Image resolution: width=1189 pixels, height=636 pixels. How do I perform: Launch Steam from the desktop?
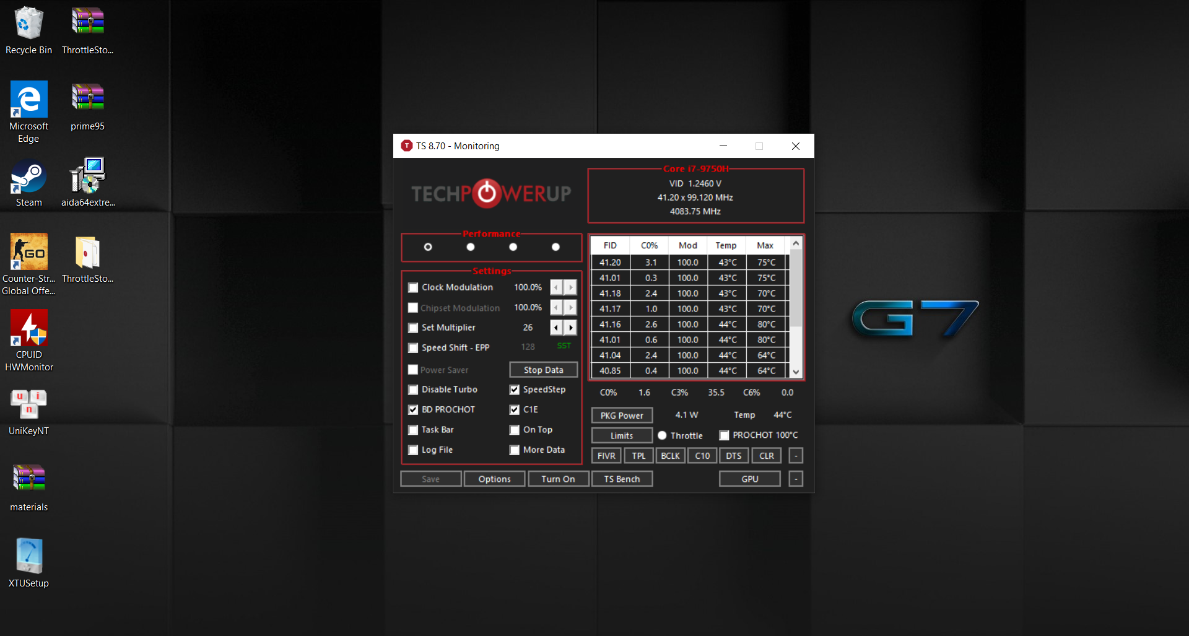coord(28,183)
